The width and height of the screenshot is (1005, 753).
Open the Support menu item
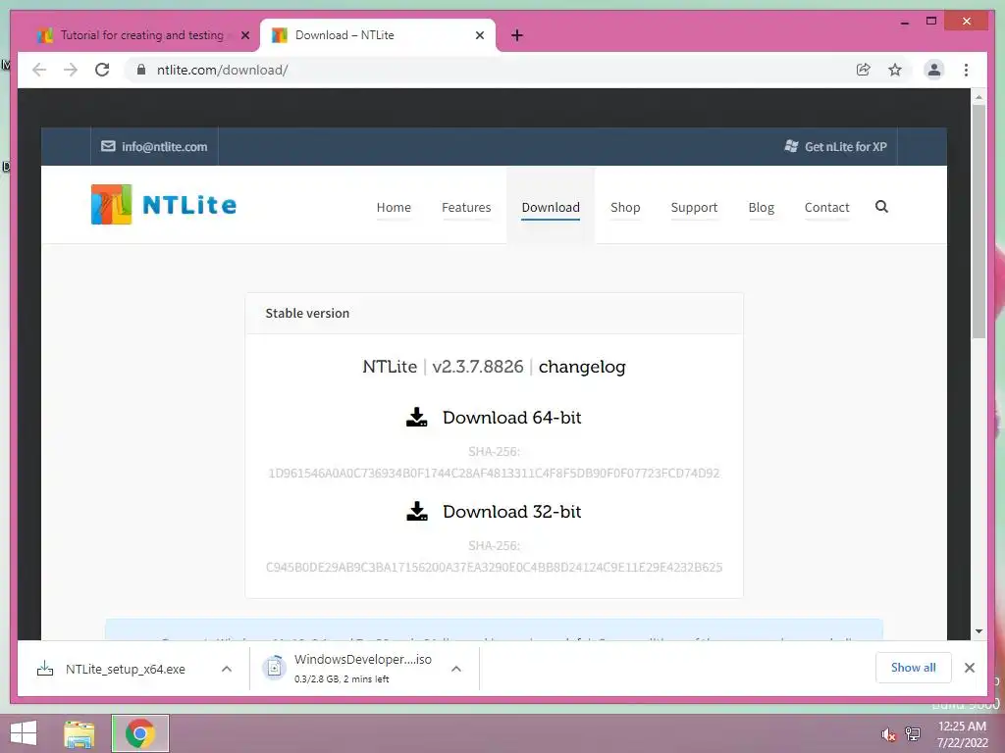pyautogui.click(x=694, y=208)
